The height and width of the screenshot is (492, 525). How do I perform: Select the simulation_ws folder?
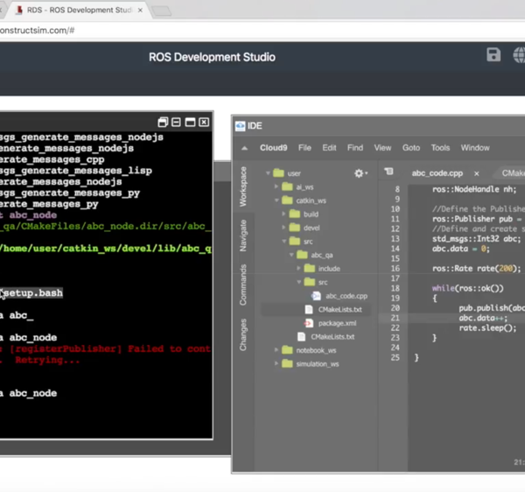click(318, 364)
